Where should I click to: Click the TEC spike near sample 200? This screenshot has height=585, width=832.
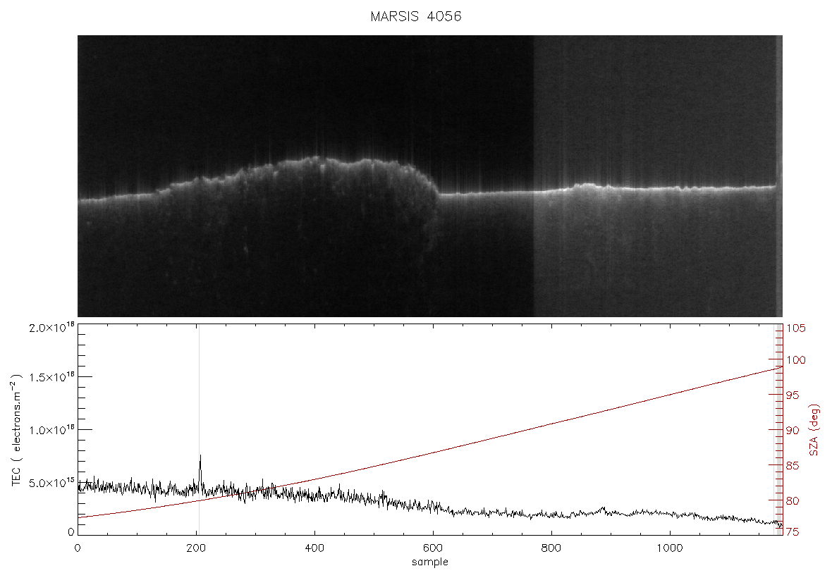click(x=200, y=467)
